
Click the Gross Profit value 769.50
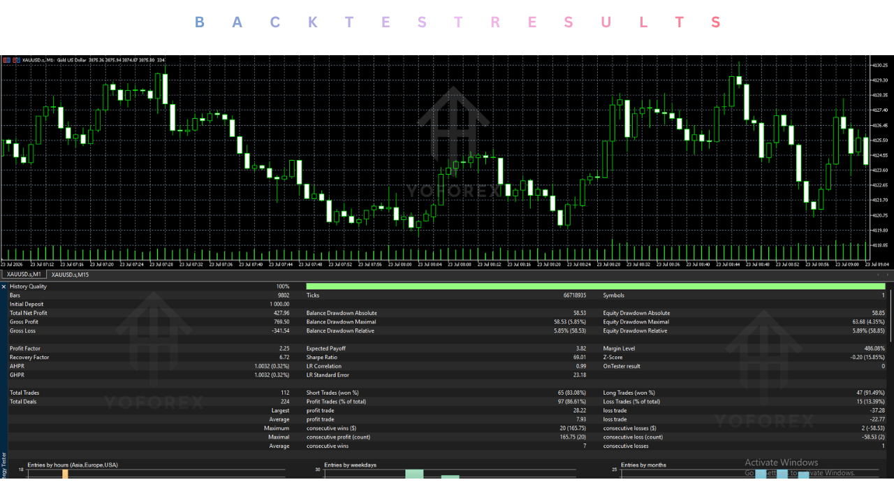(x=281, y=322)
